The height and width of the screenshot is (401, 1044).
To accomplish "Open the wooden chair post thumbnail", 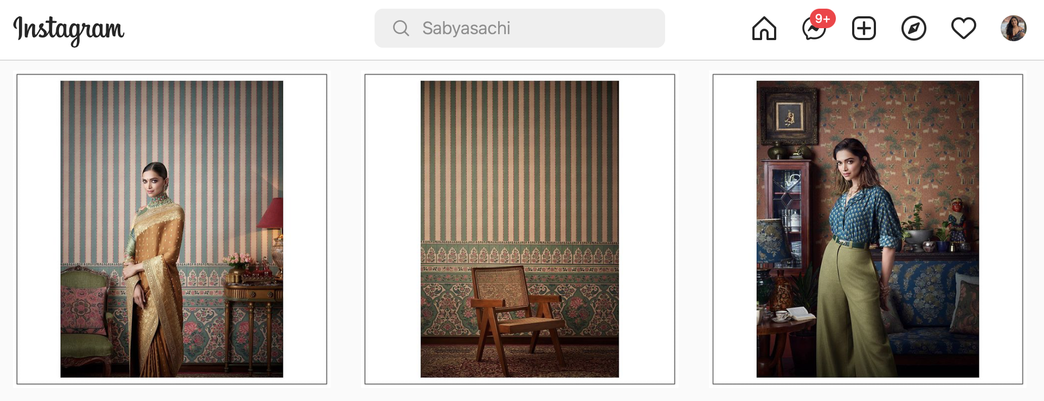I will pos(520,229).
